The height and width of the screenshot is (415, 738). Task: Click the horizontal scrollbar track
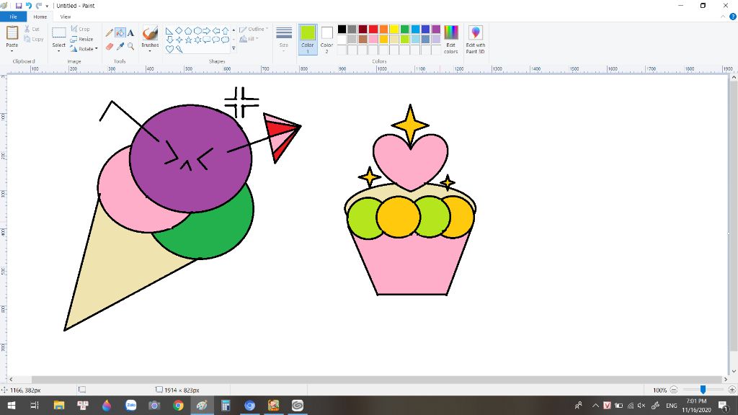pos(368,379)
